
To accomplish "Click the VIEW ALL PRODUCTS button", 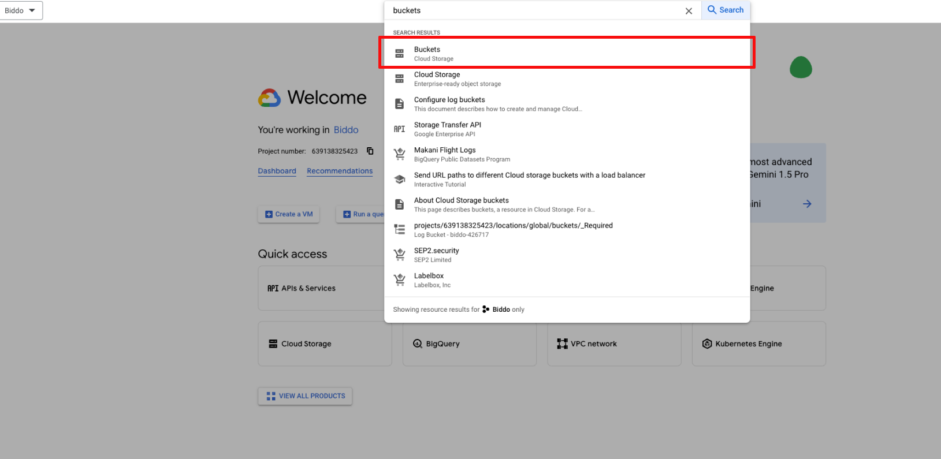I will click(305, 396).
